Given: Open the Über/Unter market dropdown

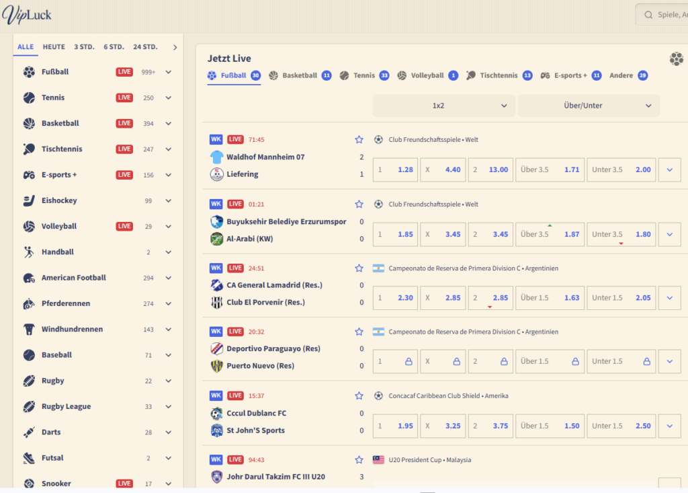Looking at the screenshot, I should [589, 106].
